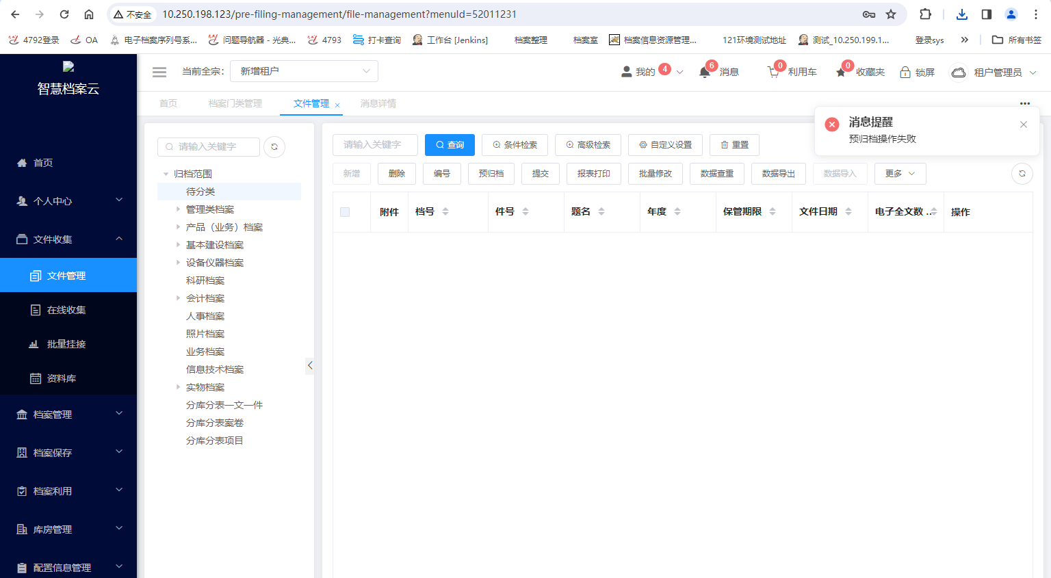The width and height of the screenshot is (1051, 578).
Task: Lock the screen with 锁屏
Action: (917, 72)
